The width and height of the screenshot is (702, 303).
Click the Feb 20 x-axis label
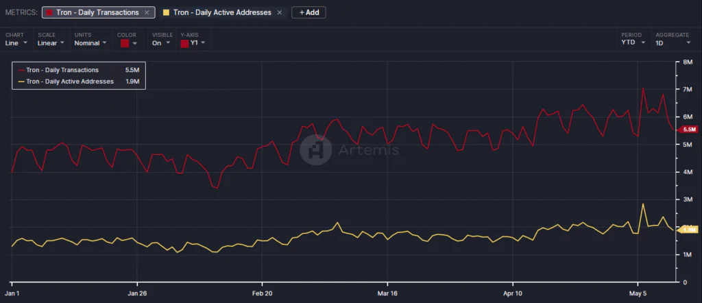pyautogui.click(x=262, y=293)
